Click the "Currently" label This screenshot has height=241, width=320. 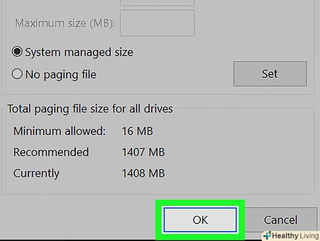[36, 173]
